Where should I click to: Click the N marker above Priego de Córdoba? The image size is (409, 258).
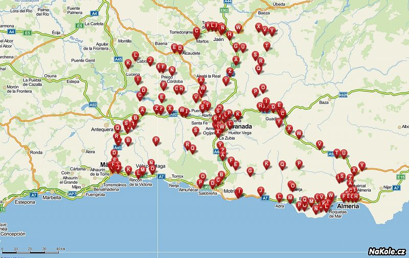click(172, 71)
